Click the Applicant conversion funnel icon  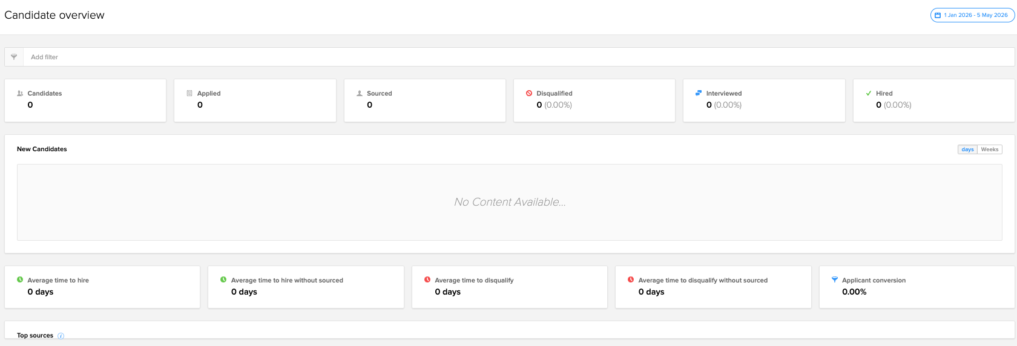point(835,280)
